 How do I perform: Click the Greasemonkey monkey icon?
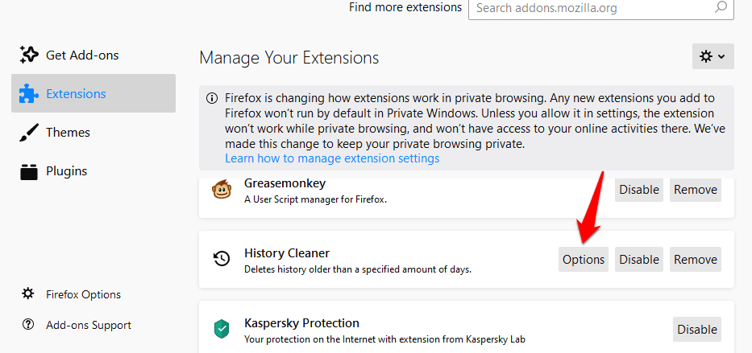(x=221, y=190)
